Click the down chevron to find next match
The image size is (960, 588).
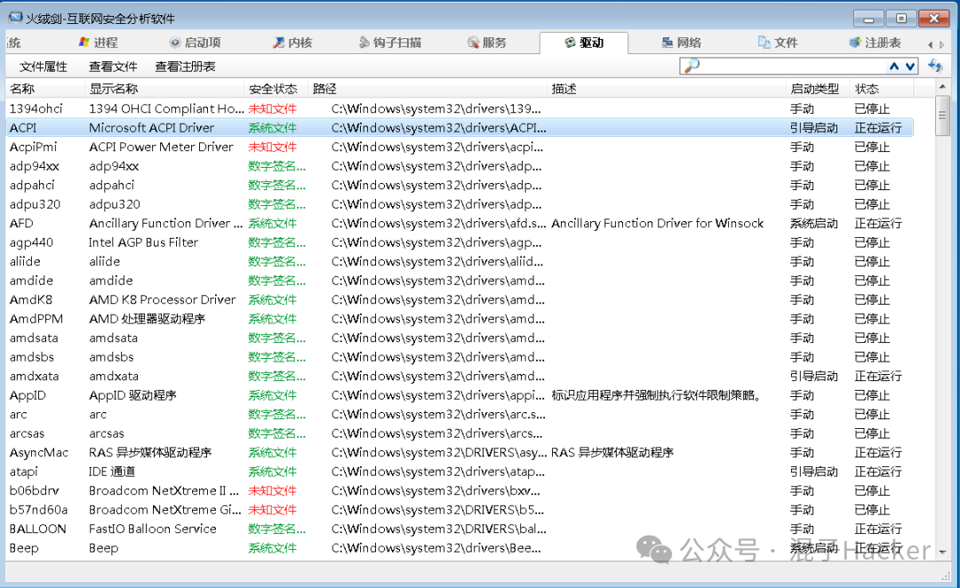908,66
